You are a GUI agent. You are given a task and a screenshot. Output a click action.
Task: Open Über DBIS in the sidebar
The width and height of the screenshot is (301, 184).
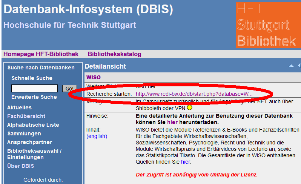click(x=20, y=166)
